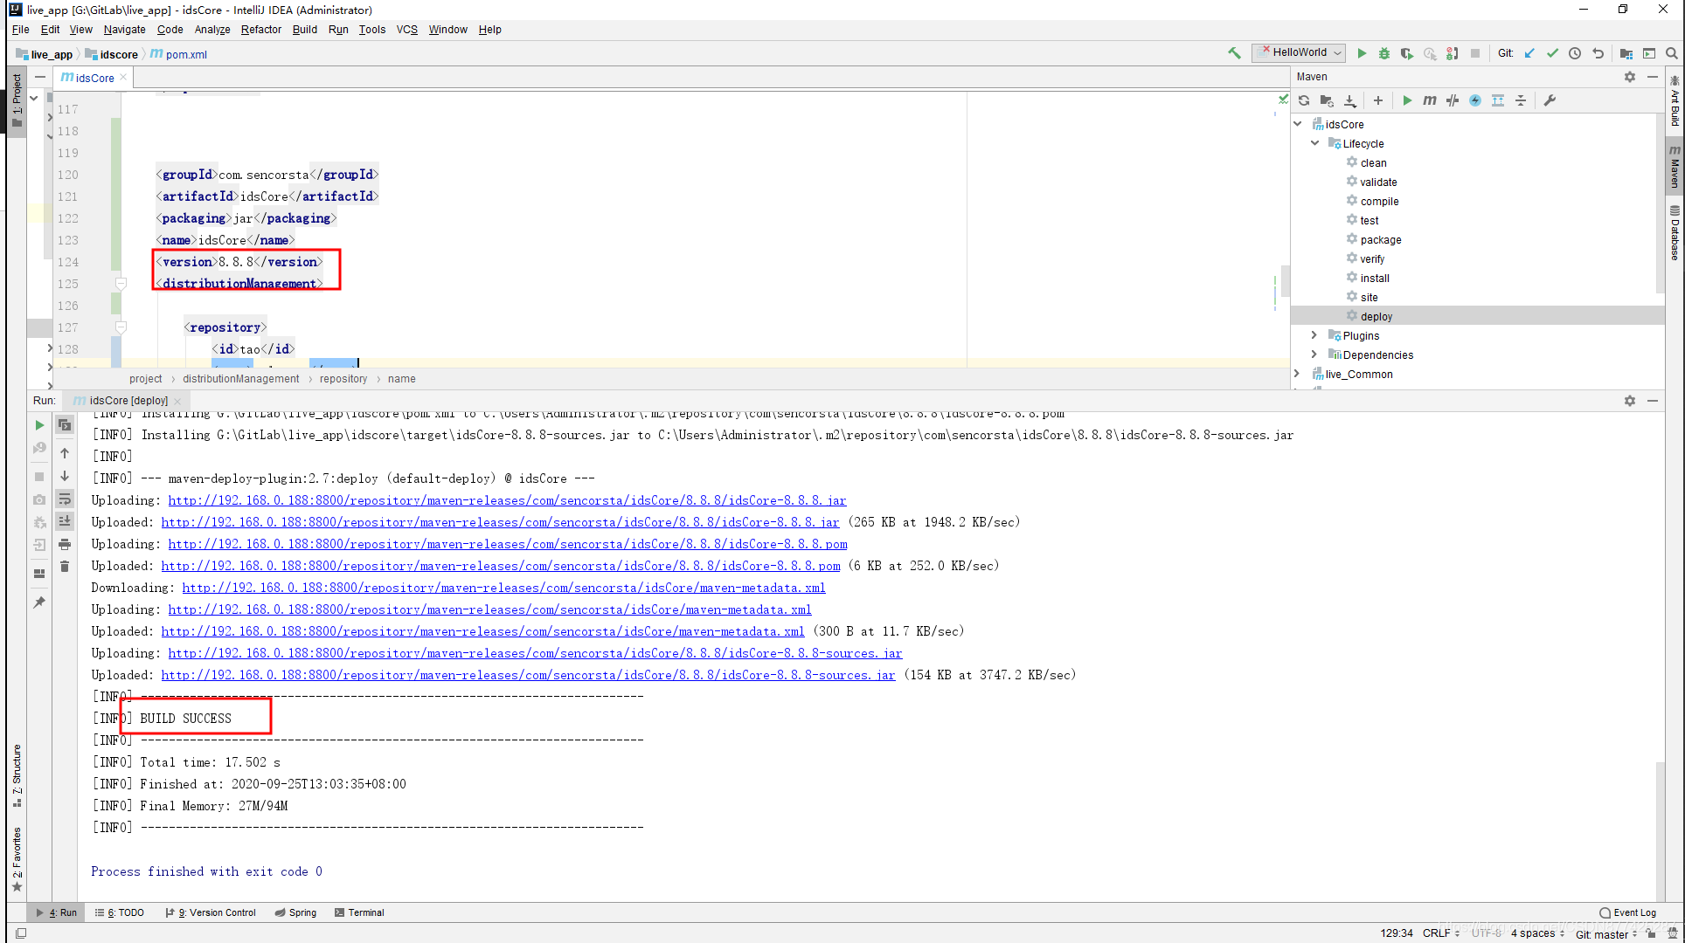
Task: Show Maven dependencies diagram icon
Action: pos(1498,100)
